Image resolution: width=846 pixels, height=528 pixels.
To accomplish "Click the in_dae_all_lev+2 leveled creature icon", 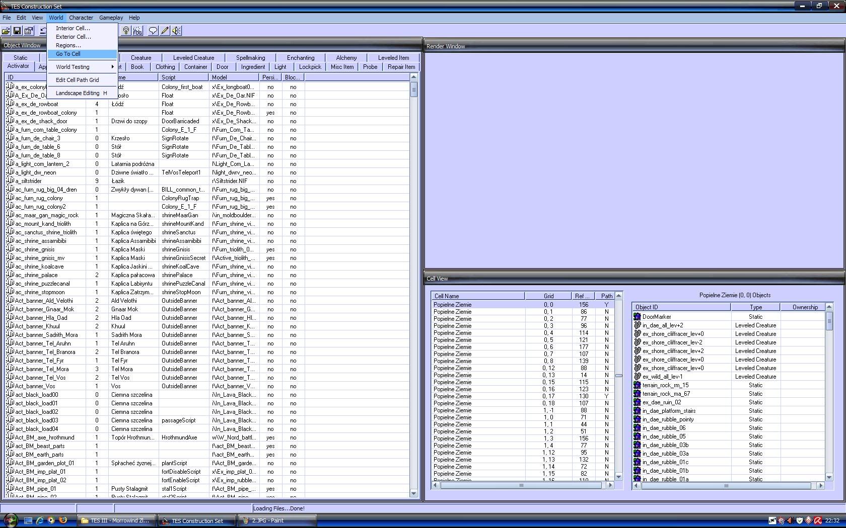I will pos(637,325).
